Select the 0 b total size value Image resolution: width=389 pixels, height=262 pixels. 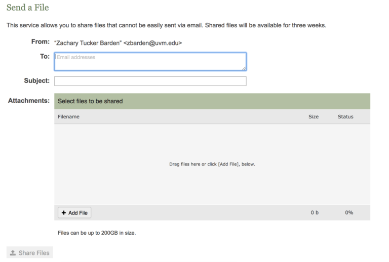315,213
